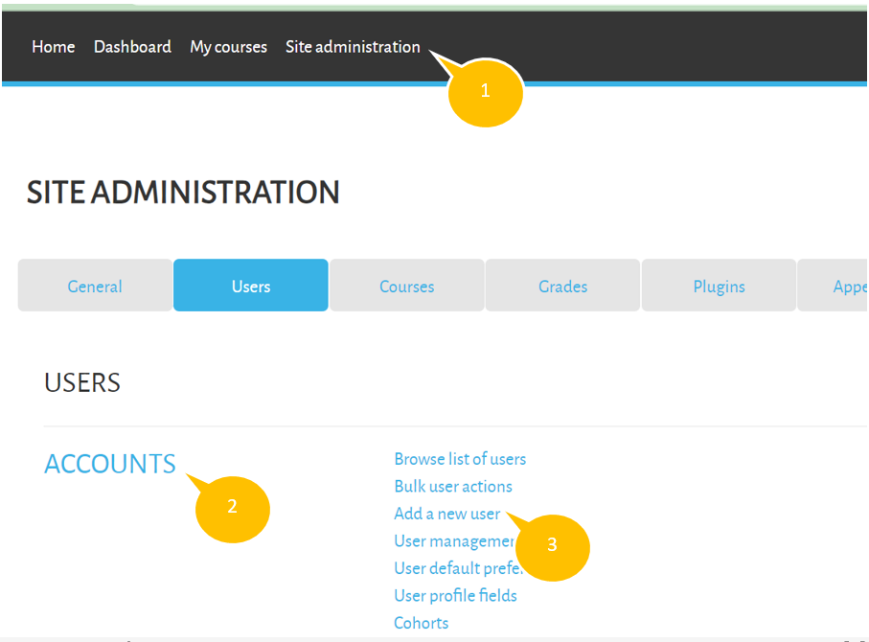Viewport: 869px width, 642px height.
Task: Switch to the Plugins tab
Action: click(x=719, y=287)
